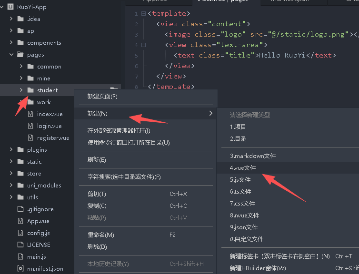Collapse the pages folder chevron
Viewport: 359px width, 274px height.
[x=11, y=55]
